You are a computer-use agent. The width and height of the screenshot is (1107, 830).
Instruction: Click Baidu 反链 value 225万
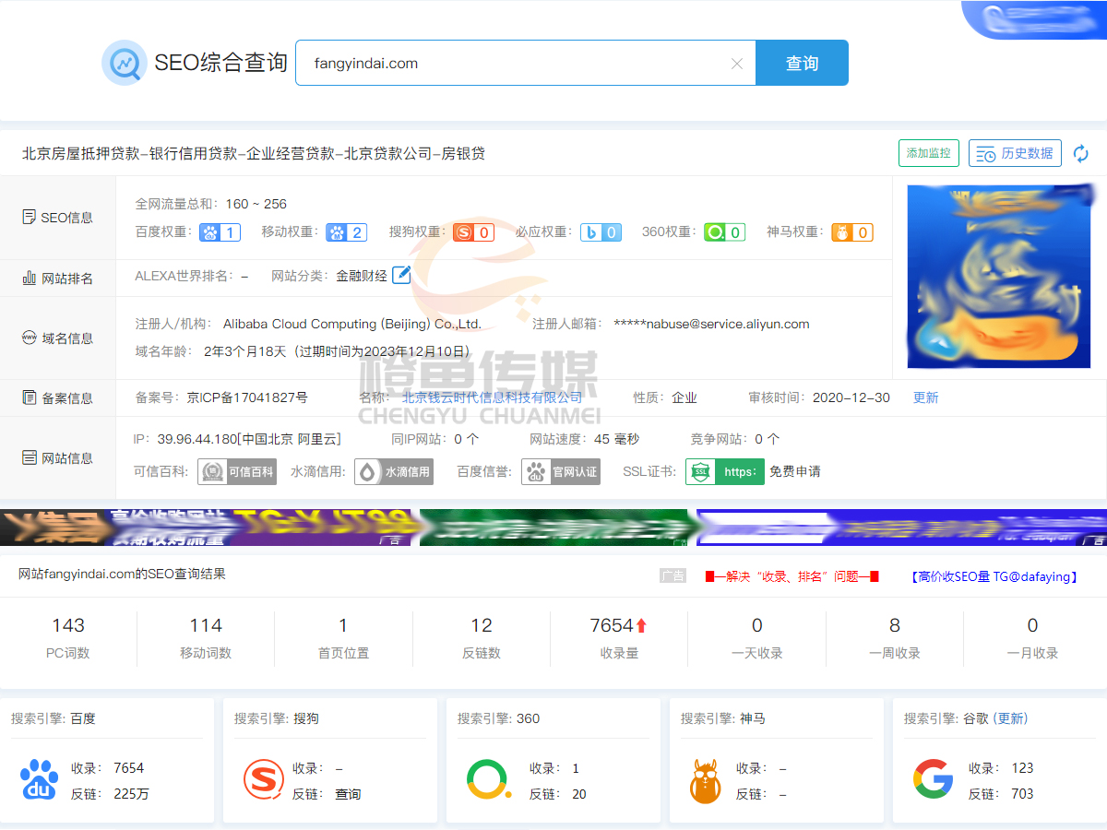point(131,794)
